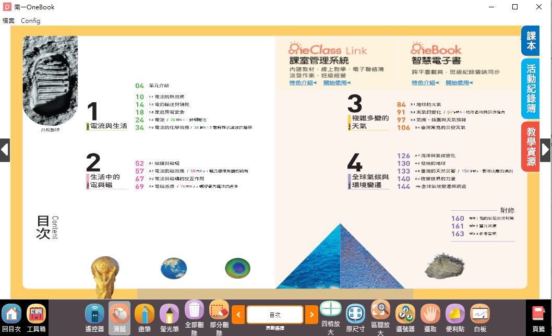Open 開始使用 link under OneBook 智慧電子書
Screen dimensions: 552x336
459,83
